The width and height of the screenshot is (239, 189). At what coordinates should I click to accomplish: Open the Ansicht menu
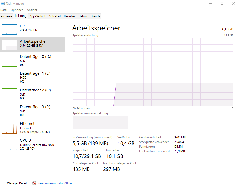coord(32,10)
